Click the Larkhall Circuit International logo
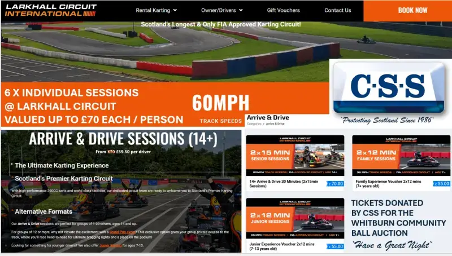 pyautogui.click(x=51, y=10)
